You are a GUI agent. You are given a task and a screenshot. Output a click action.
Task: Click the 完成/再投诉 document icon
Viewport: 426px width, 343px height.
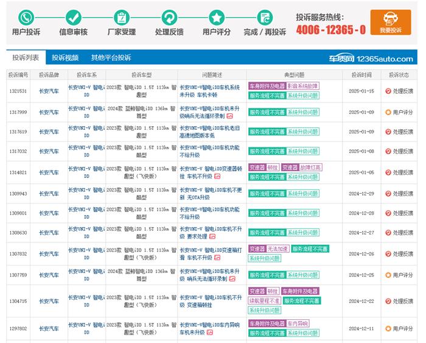coord(264,17)
